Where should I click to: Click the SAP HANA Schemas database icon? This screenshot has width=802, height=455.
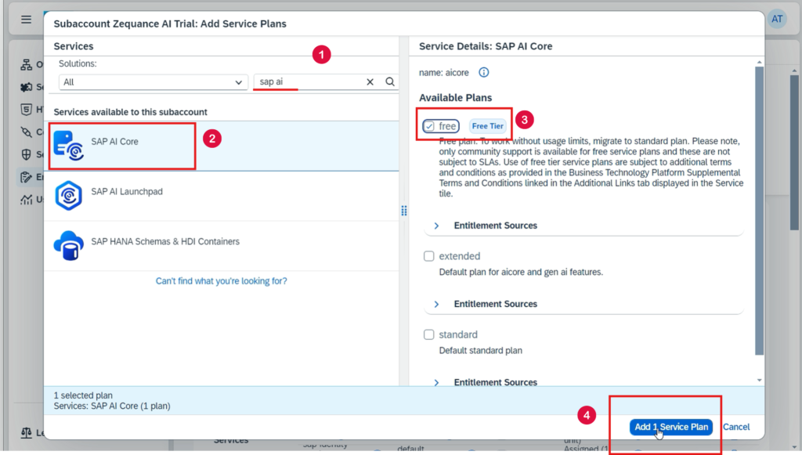click(x=69, y=244)
